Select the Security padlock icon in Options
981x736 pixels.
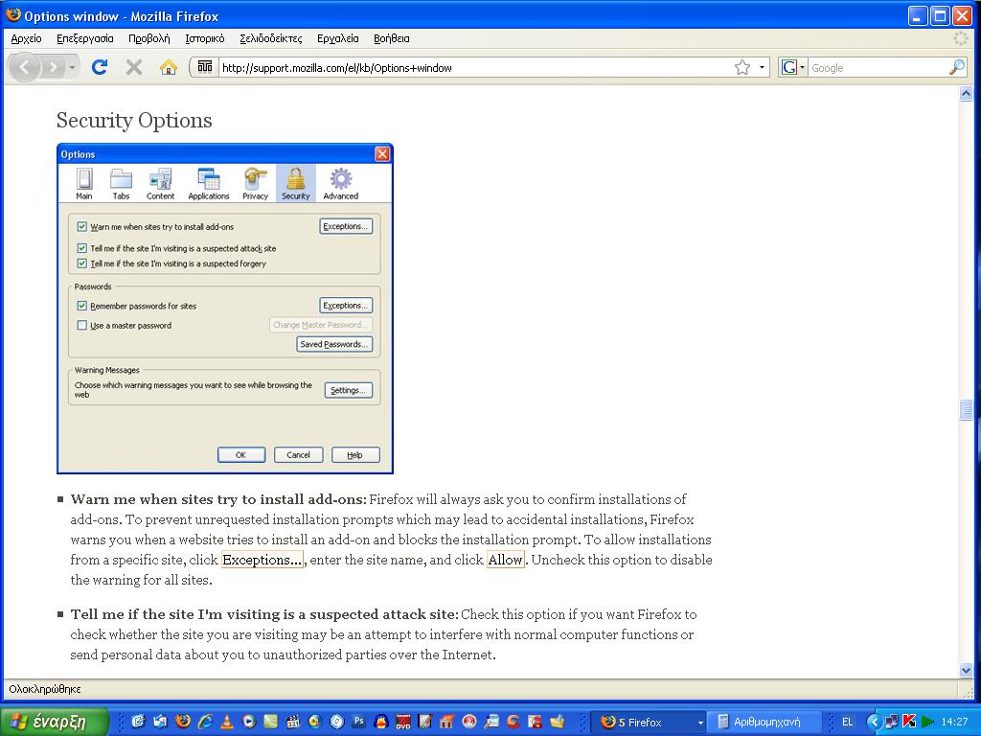(x=295, y=183)
